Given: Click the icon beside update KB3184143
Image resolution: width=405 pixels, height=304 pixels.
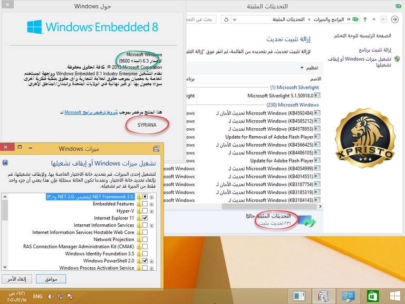Looking at the screenshot, I should [317, 200].
